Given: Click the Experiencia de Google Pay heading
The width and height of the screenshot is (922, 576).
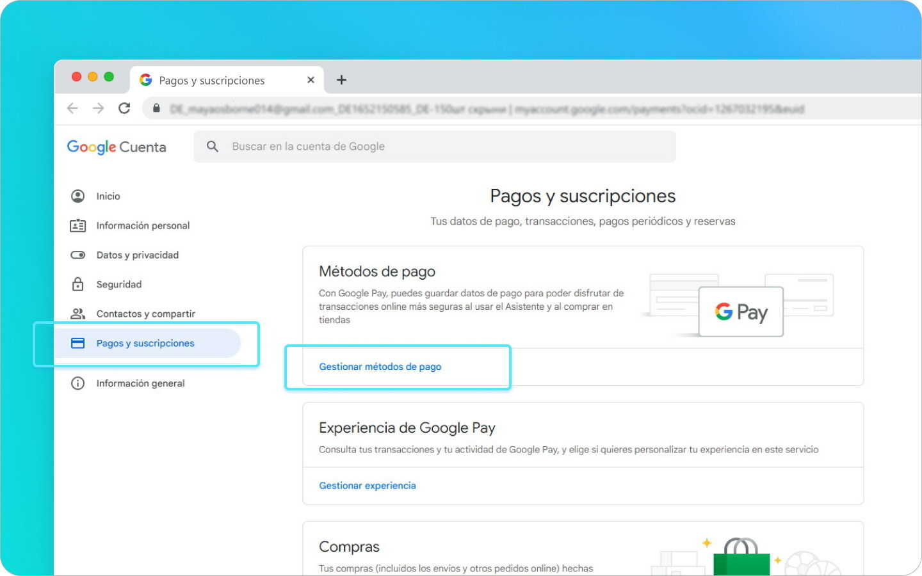Looking at the screenshot, I should click(407, 428).
